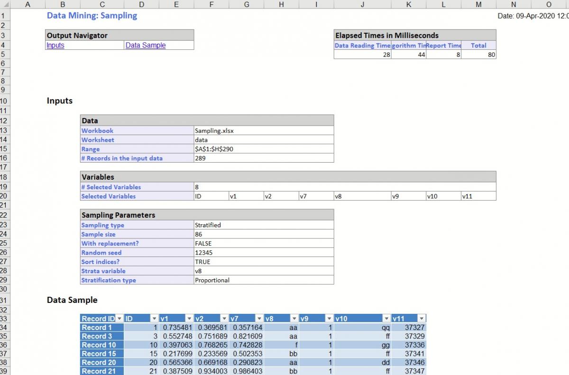Screen dimensions: 569x375
Task: Click the Data Mining: Sampling title
Action: click(x=92, y=16)
